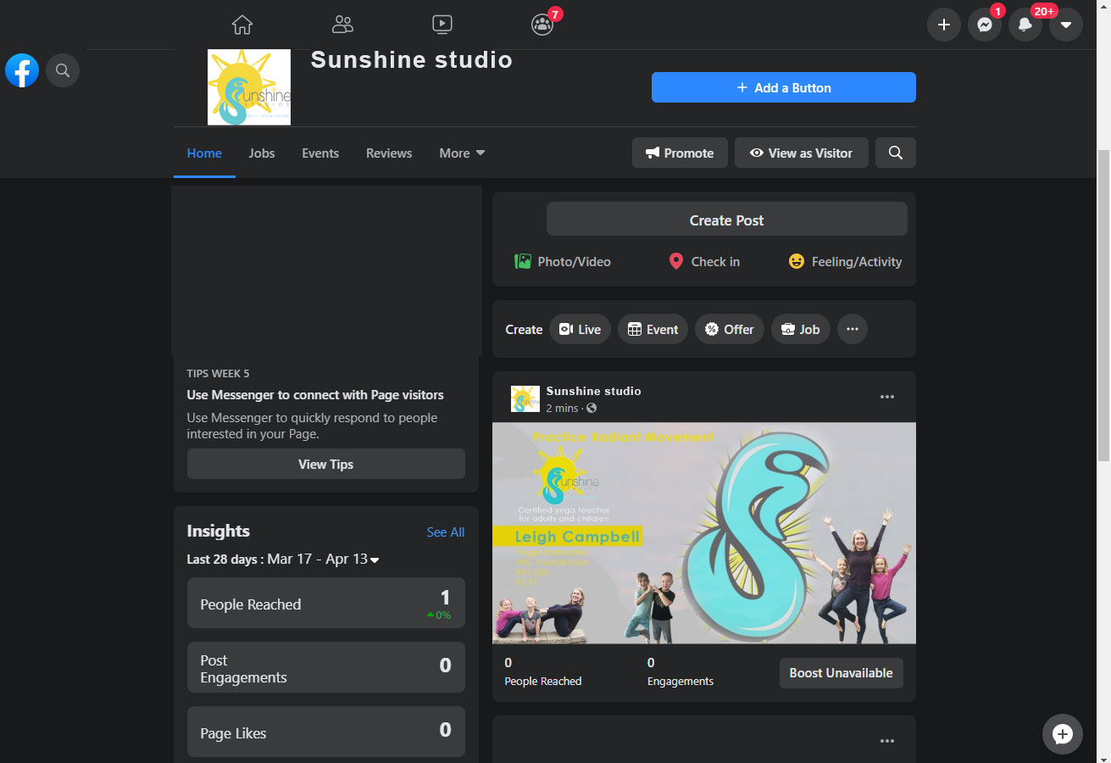The width and height of the screenshot is (1111, 763).
Task: Click the Check in location pin icon
Action: point(675,261)
